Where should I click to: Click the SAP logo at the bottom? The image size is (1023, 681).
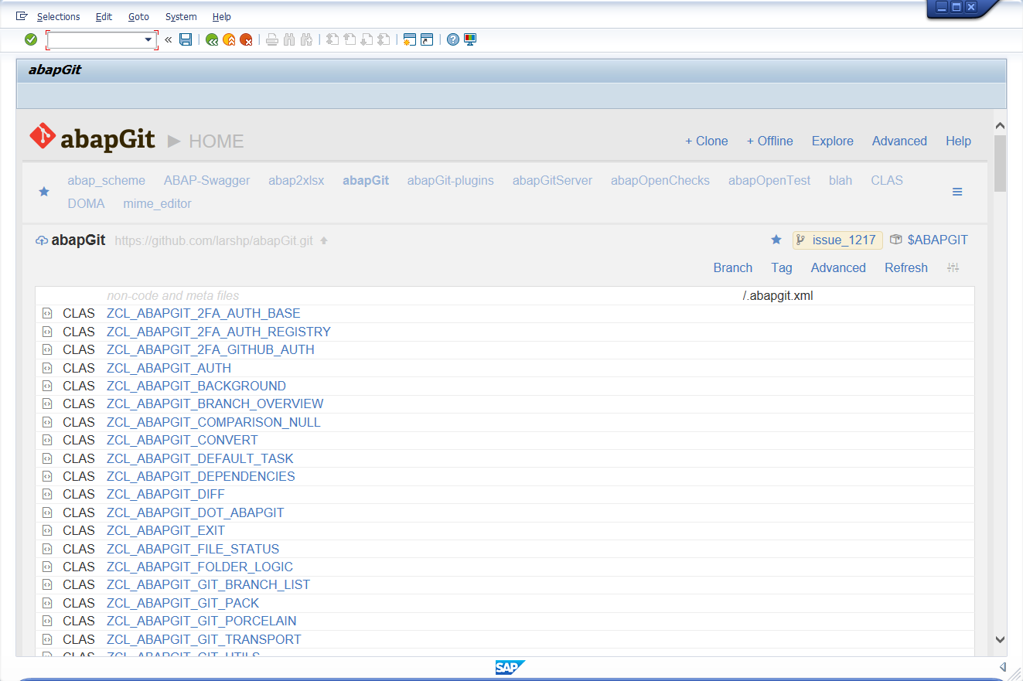tap(510, 666)
